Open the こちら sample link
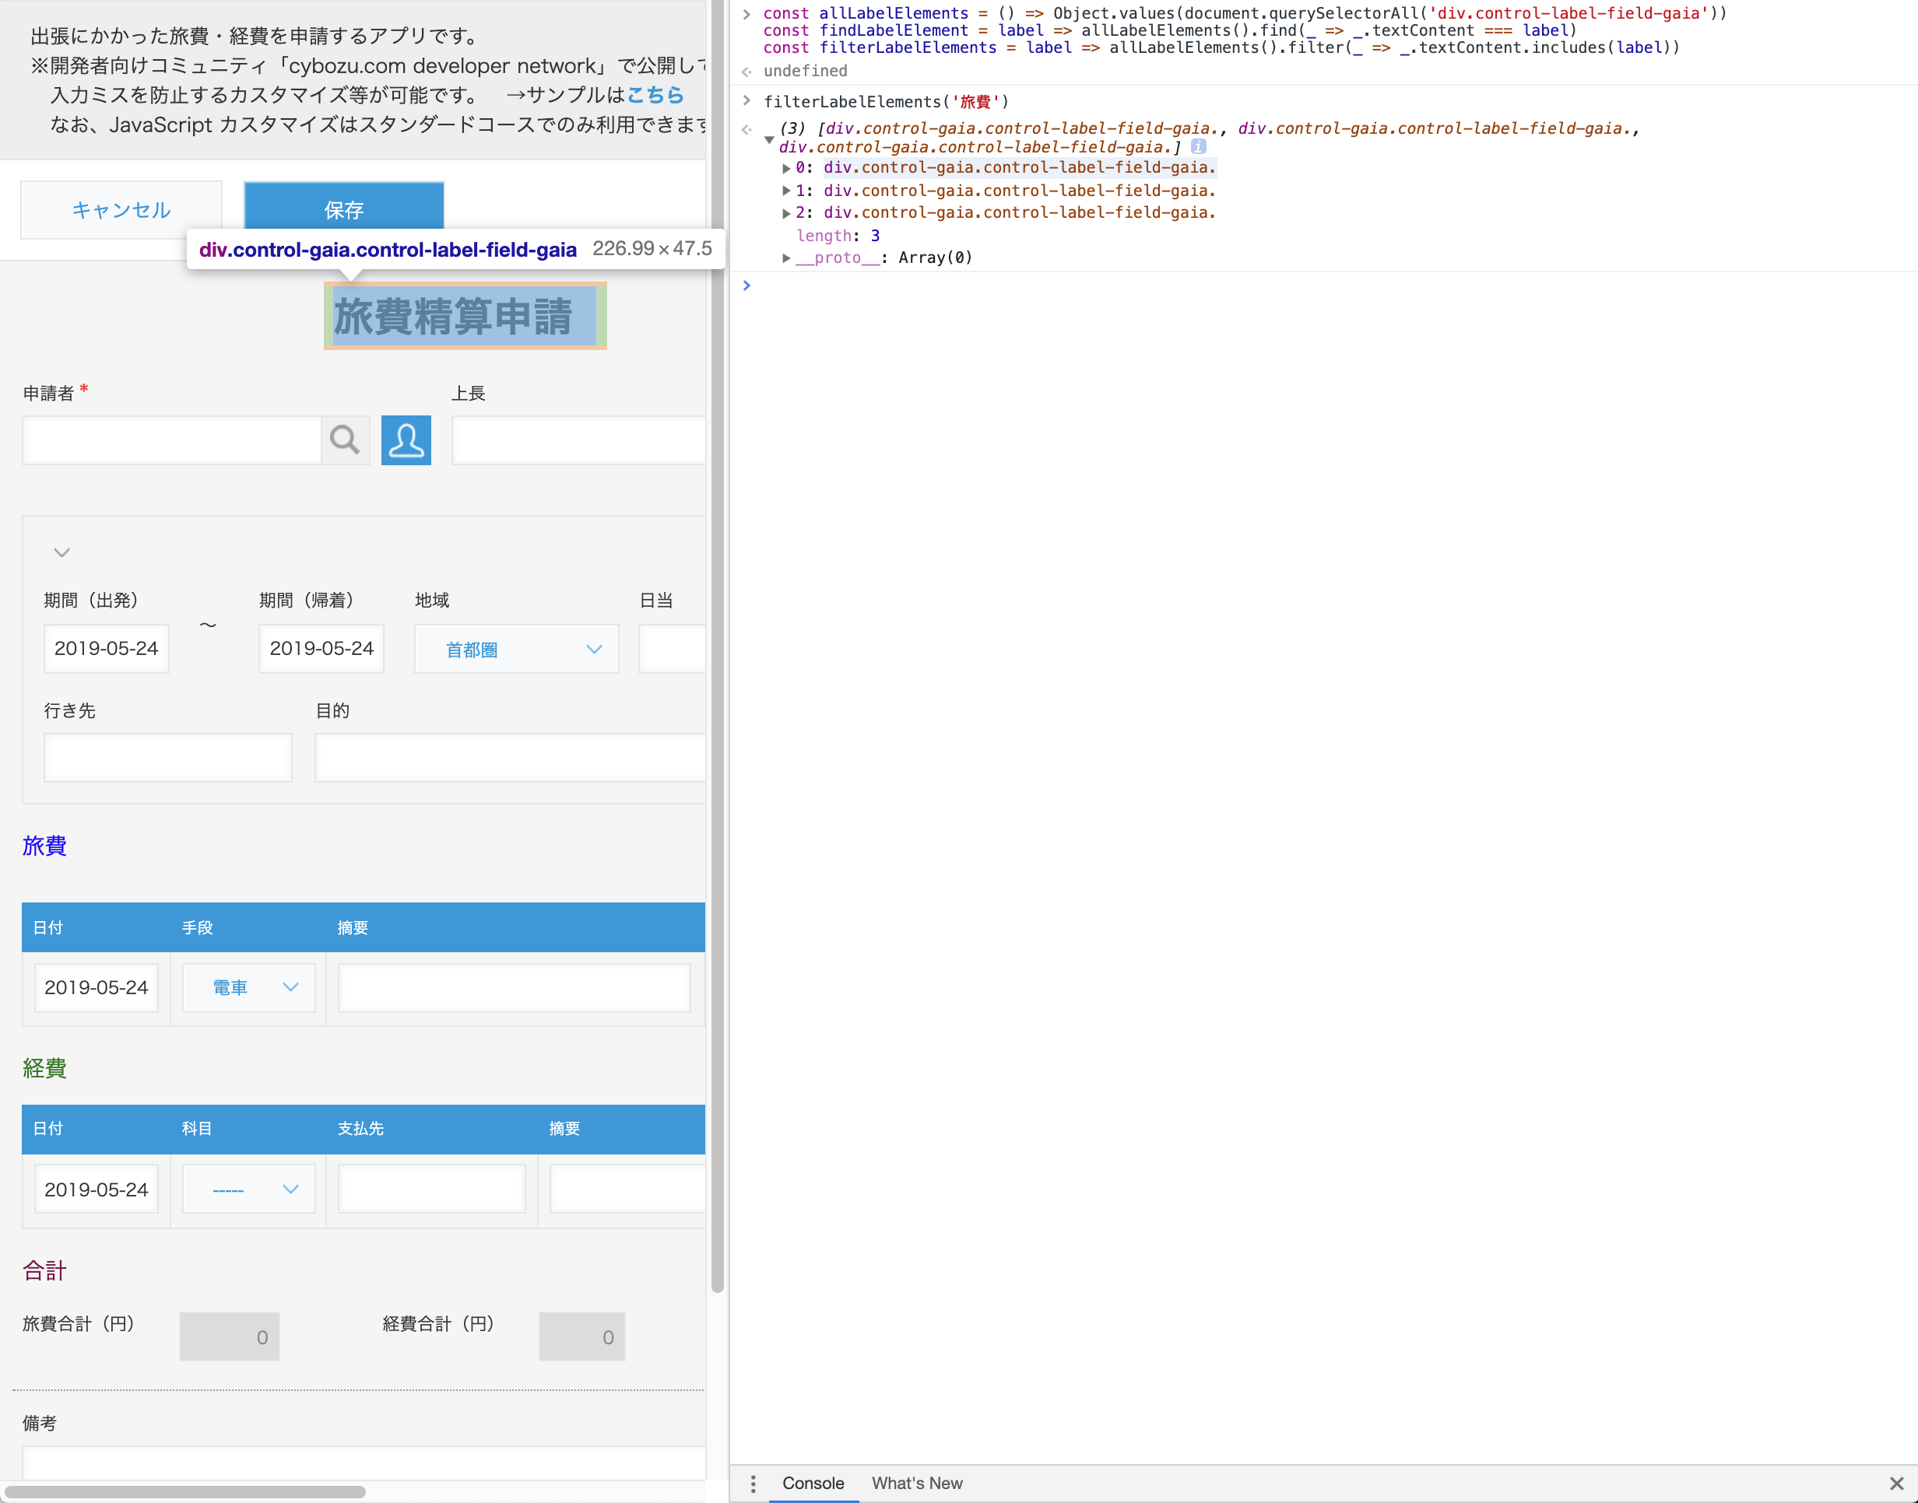 pyautogui.click(x=655, y=95)
